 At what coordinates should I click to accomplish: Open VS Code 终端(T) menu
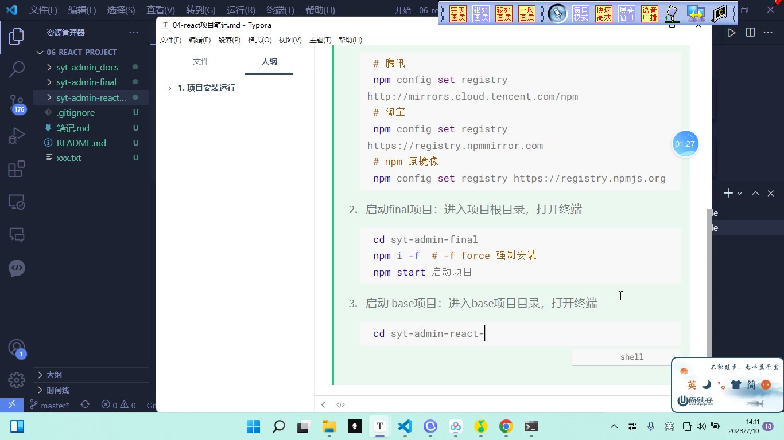coord(280,10)
